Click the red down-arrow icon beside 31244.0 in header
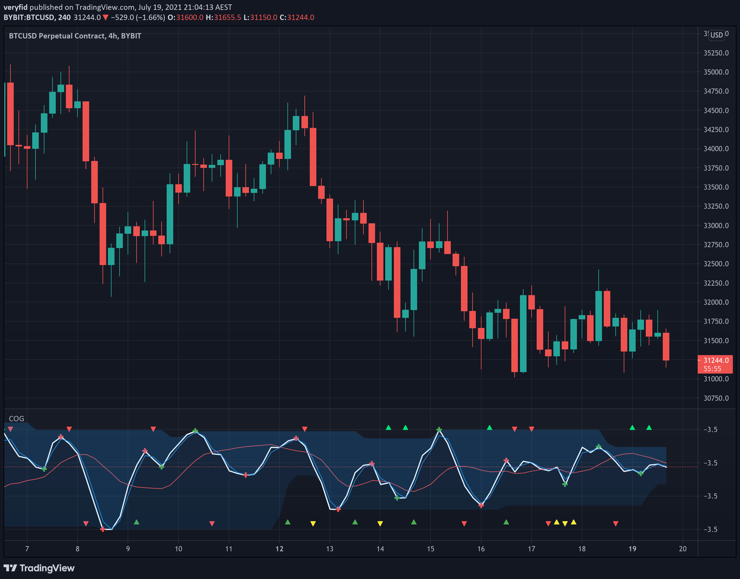 pos(106,18)
